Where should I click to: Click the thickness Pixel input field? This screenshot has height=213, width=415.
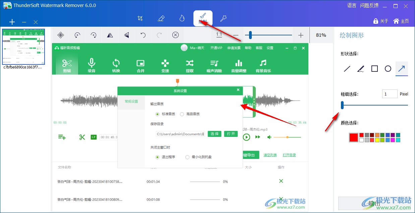pyautogui.click(x=390, y=94)
